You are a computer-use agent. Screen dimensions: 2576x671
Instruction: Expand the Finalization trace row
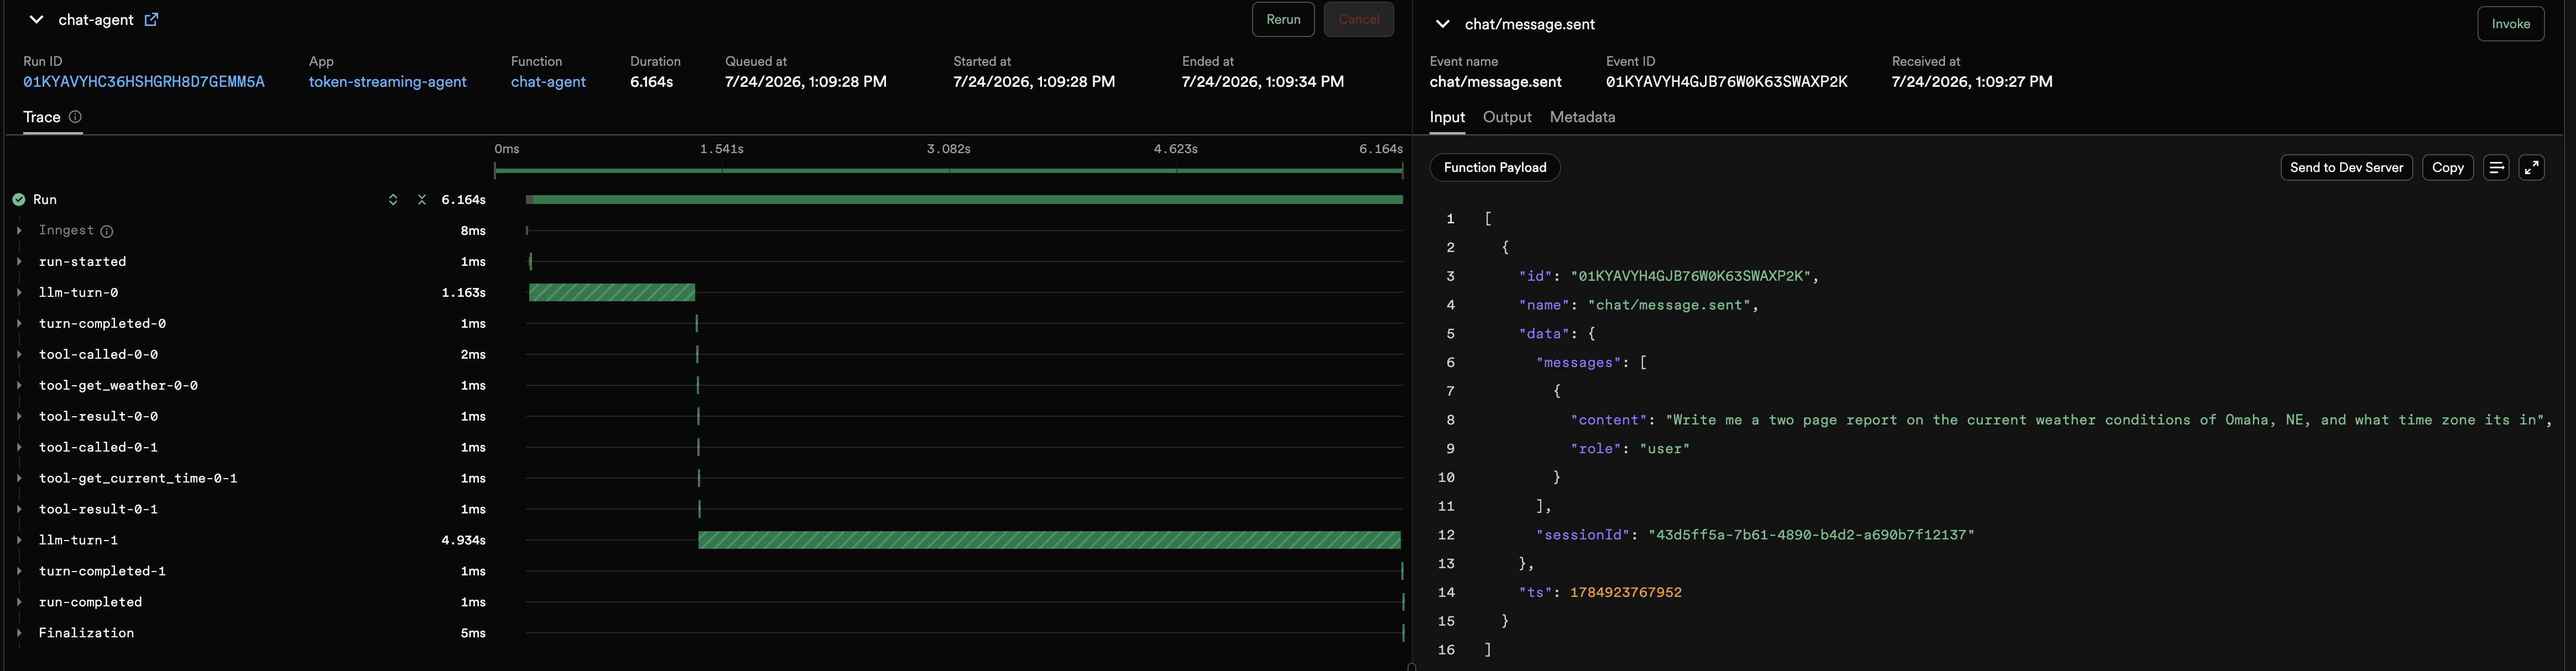coord(19,633)
